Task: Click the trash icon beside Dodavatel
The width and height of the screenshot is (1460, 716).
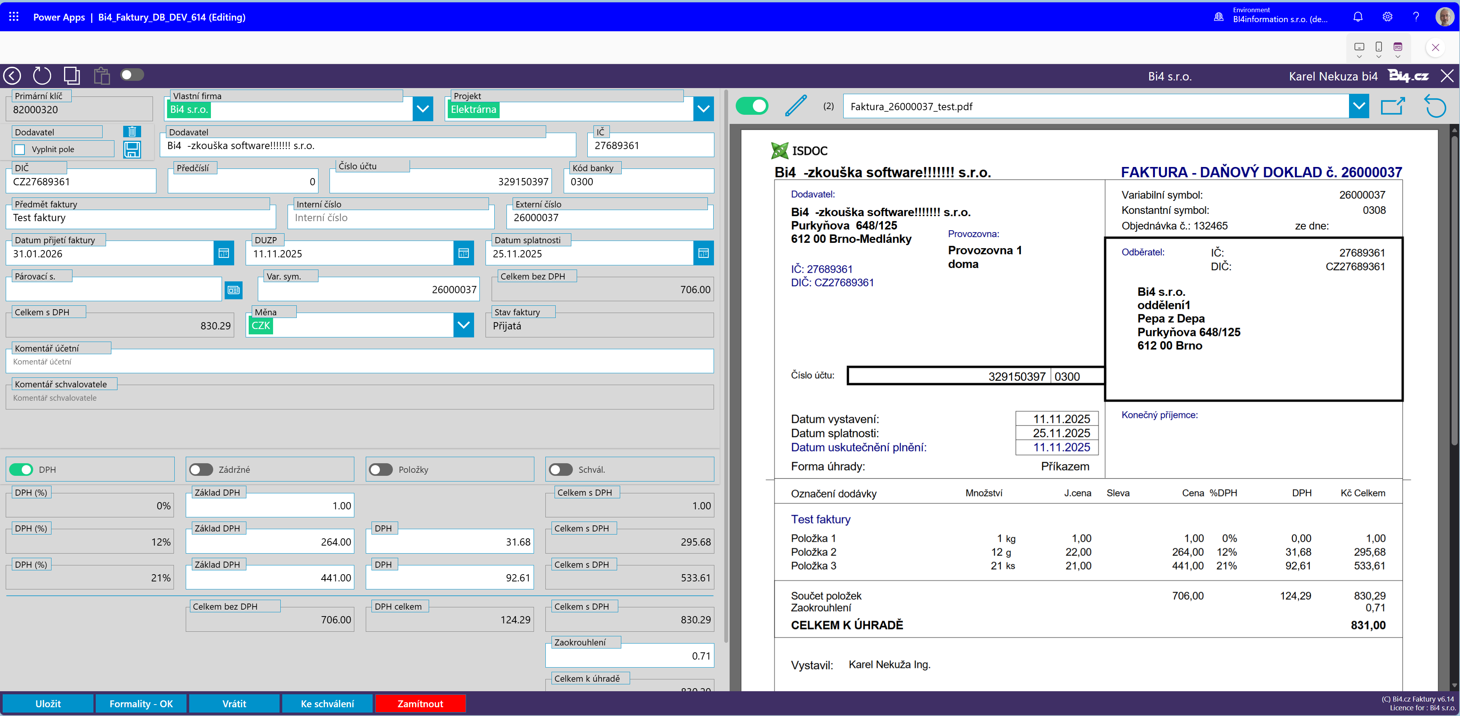Action: pyautogui.click(x=132, y=132)
